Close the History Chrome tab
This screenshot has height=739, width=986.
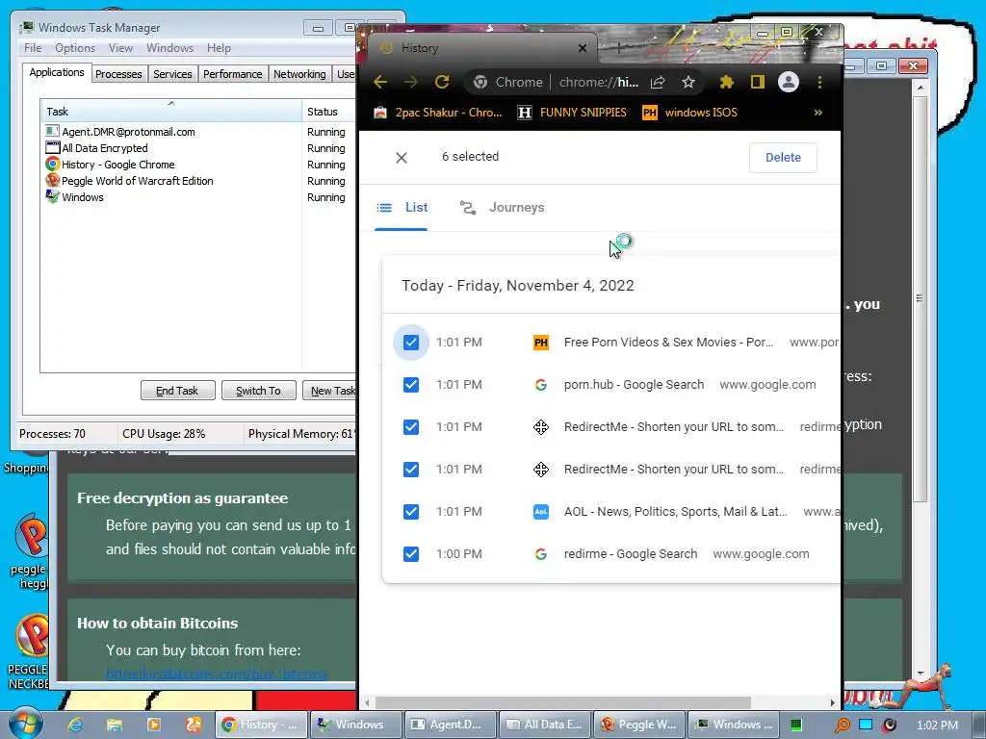point(583,48)
